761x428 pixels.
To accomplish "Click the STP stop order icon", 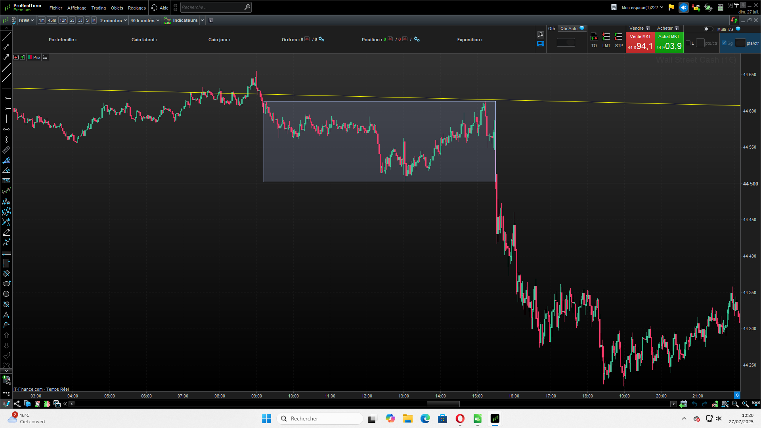I will tap(618, 37).
